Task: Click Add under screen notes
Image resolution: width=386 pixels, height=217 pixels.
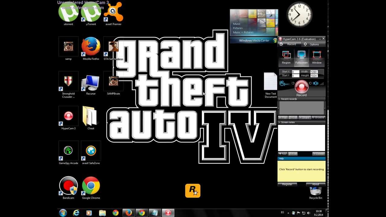Action: 283,154
